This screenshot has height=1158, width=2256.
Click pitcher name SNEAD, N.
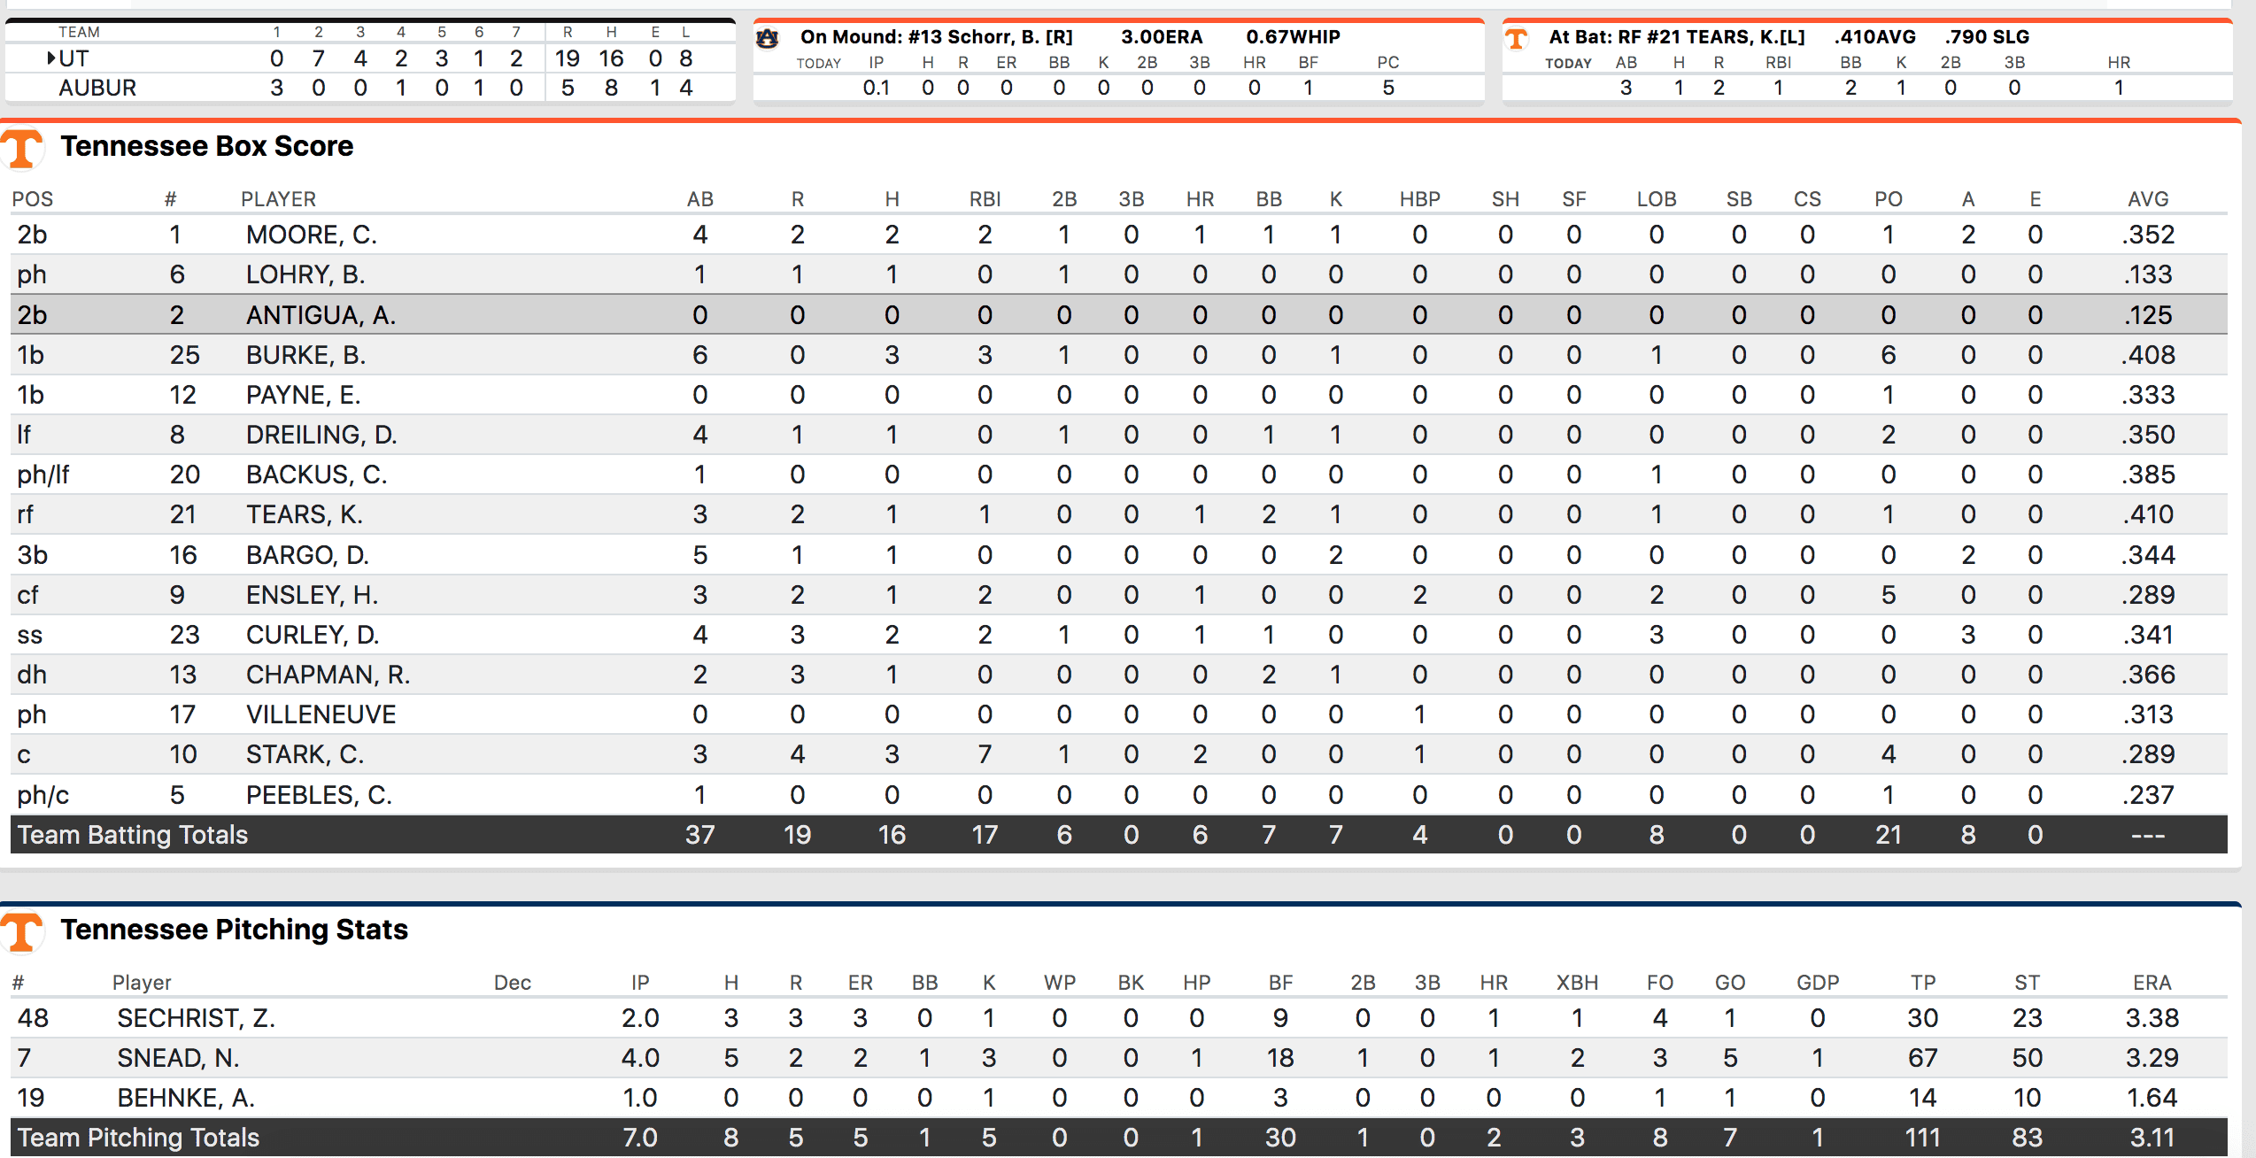(x=178, y=1058)
